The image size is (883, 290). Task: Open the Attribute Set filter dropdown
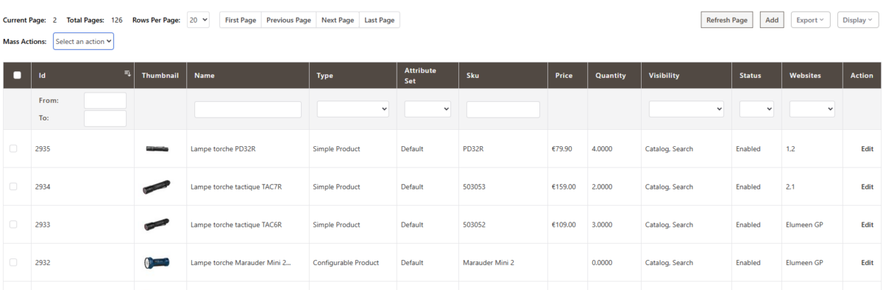(x=428, y=109)
